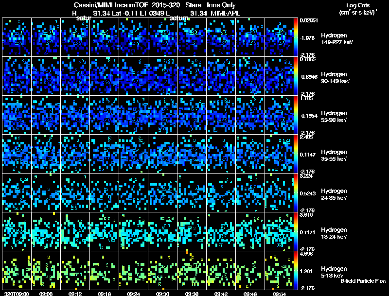The width and height of the screenshot is (389, 296).
Task: Click the 0.6946 color scale value
Action: 309,77
